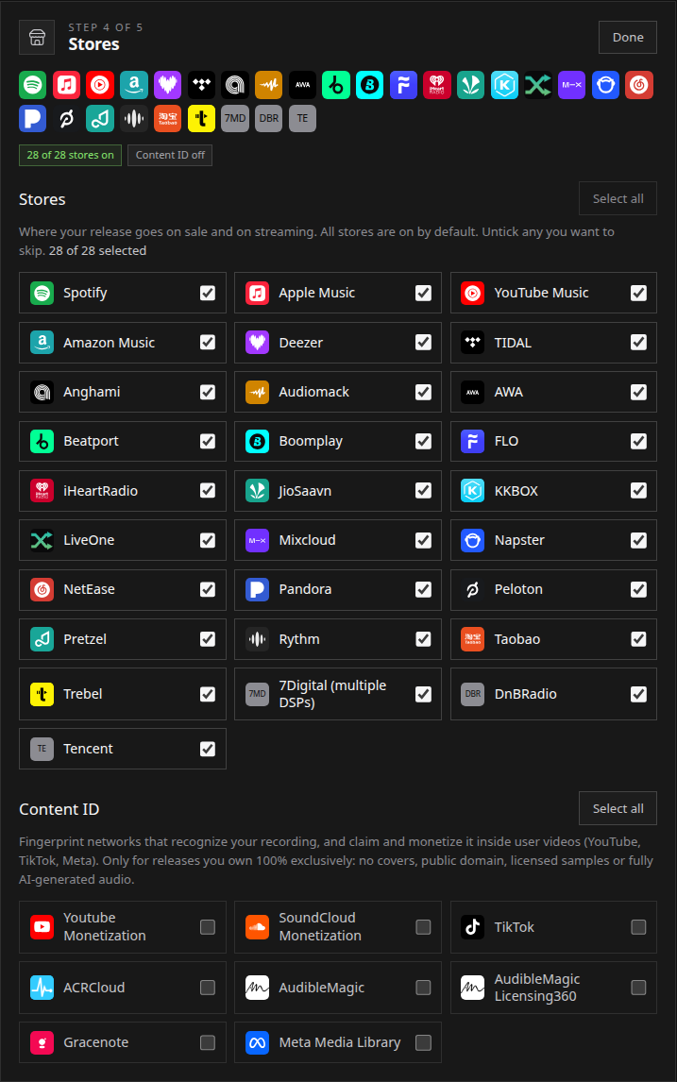
Task: Click Select all for Content ID section
Action: 618,808
